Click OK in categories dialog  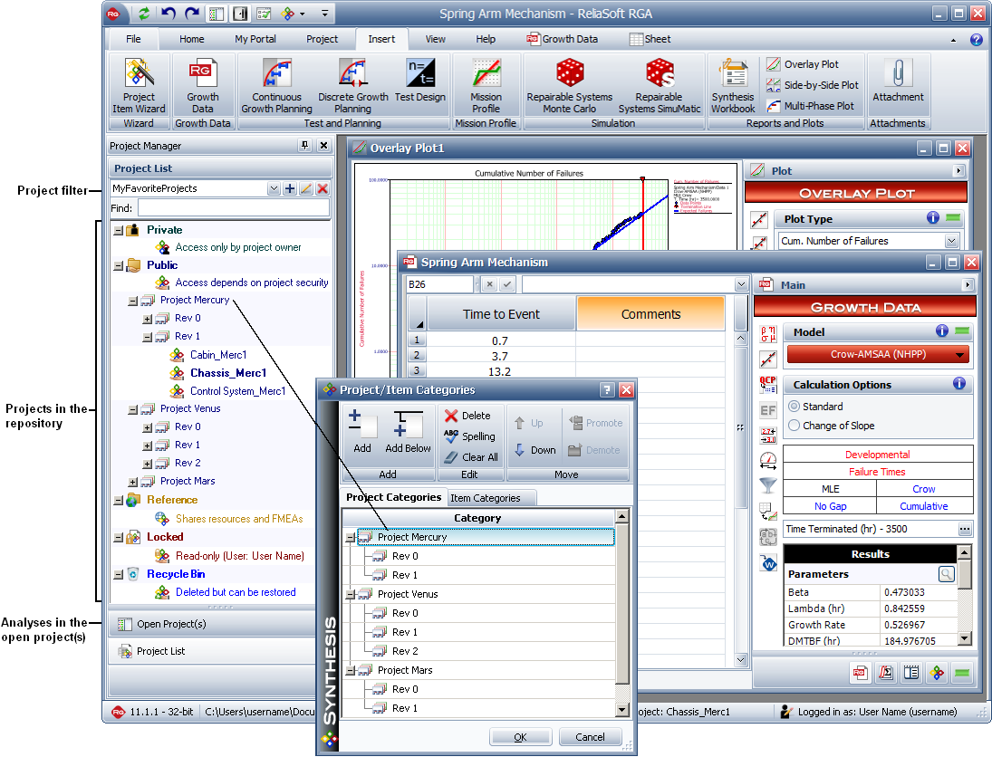click(520, 737)
